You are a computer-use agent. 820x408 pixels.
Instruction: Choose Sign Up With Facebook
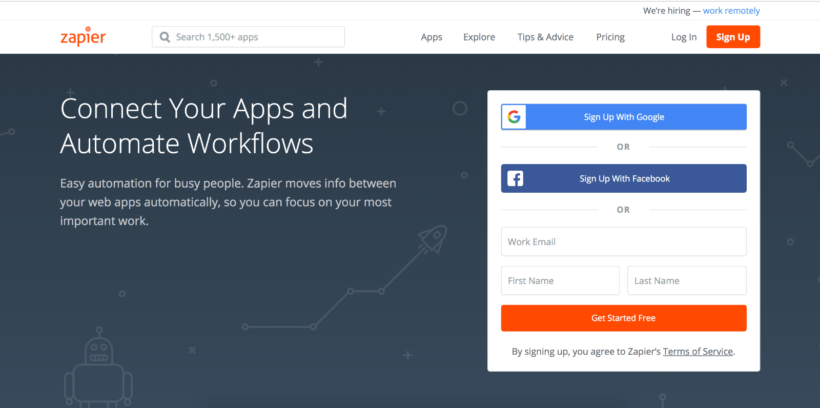point(624,178)
